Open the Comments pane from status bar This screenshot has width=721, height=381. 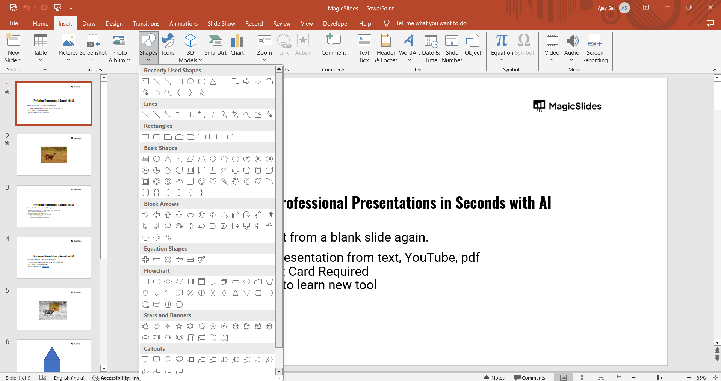(x=529, y=377)
